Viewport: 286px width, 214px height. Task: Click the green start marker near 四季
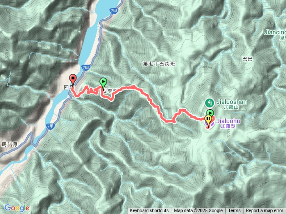click(x=103, y=83)
